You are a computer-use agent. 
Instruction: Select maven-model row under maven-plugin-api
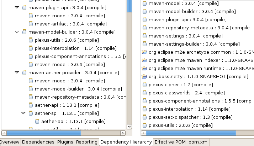coord(70,16)
